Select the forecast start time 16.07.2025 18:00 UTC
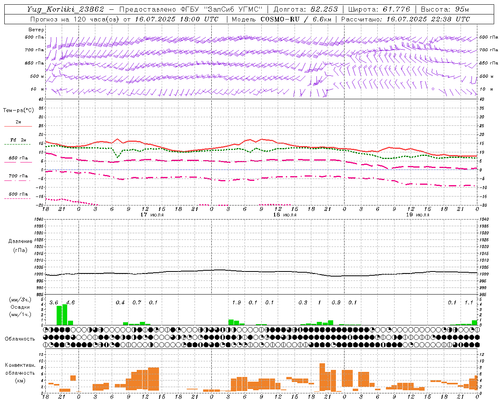The height and width of the screenshot is (400, 500). pyautogui.click(x=177, y=19)
